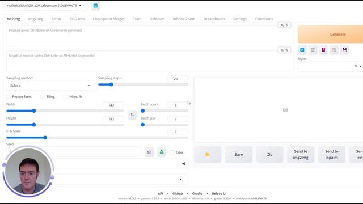Open the Dreambooth tab
This screenshot has height=204, width=363.
214,19
